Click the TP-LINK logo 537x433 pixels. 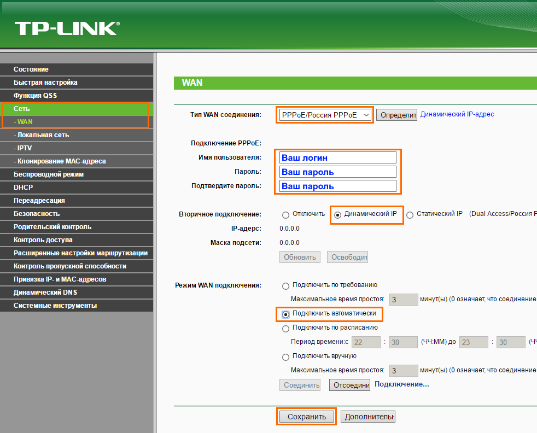[67, 28]
